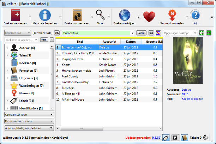Viewport: 216px width, 144px height.
Task: Expand the Labels tree arrow
Action: click(x=7, y=101)
